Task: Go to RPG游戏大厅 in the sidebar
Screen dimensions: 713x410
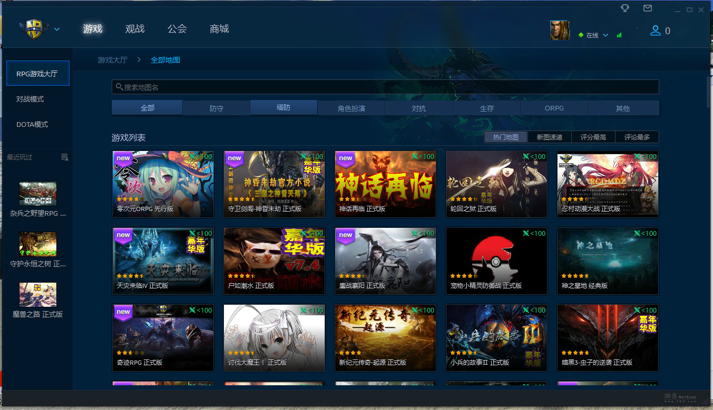Action: click(37, 74)
